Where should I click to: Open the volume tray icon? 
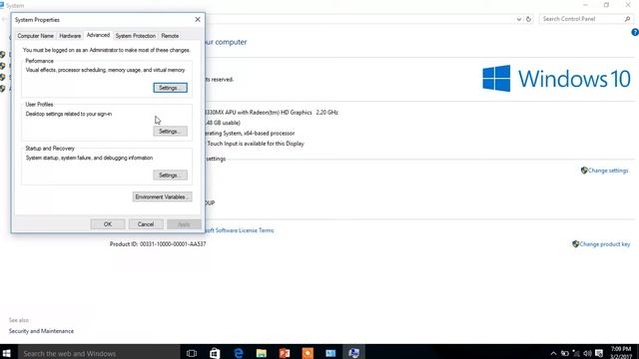click(587, 353)
